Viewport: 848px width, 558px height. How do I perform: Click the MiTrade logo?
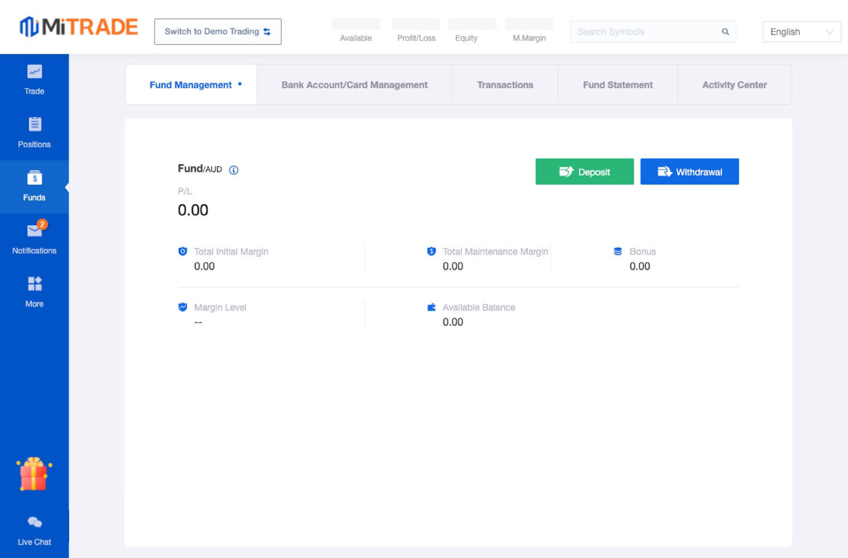coord(79,27)
